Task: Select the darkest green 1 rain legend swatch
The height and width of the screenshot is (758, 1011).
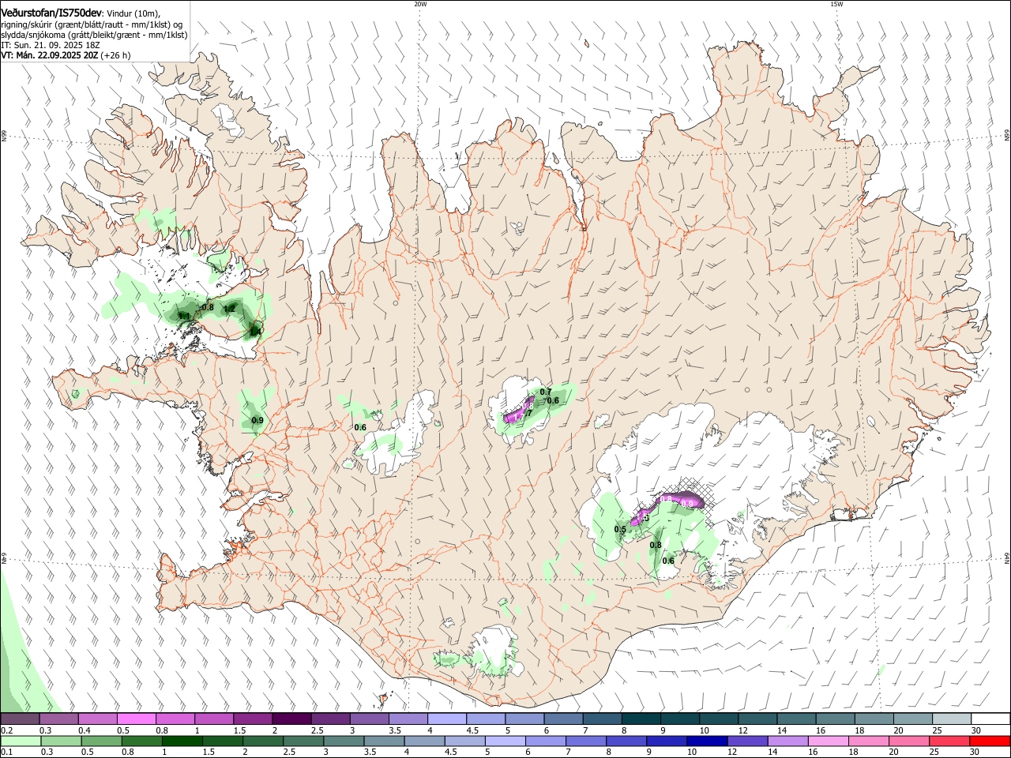Action: pos(182,741)
